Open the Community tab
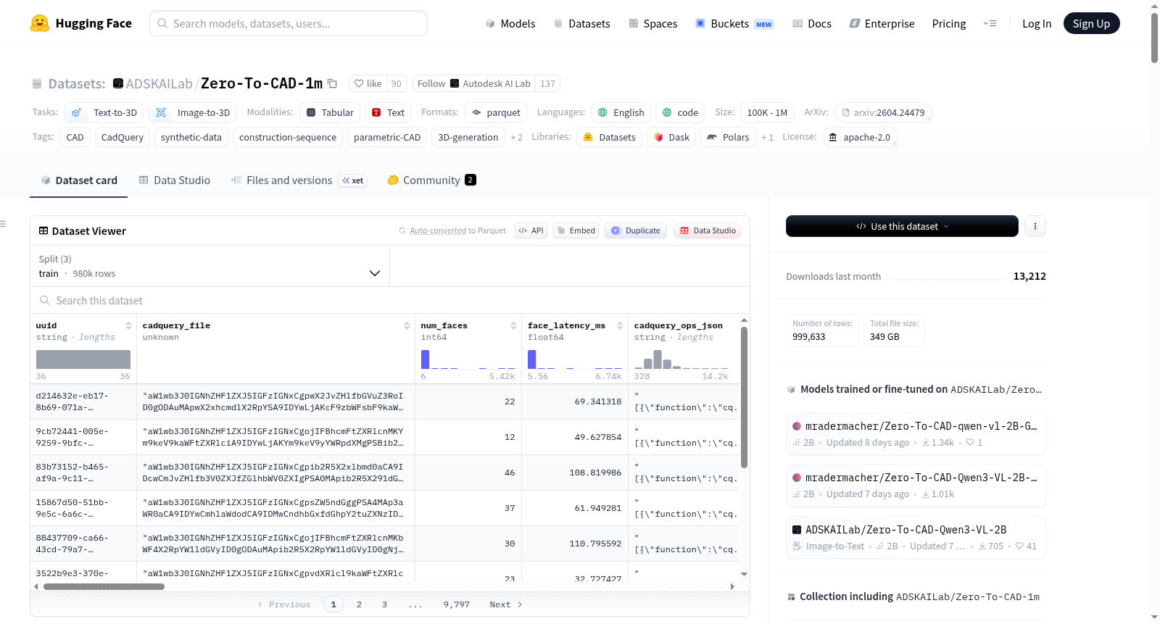The image size is (1160, 624). click(432, 180)
